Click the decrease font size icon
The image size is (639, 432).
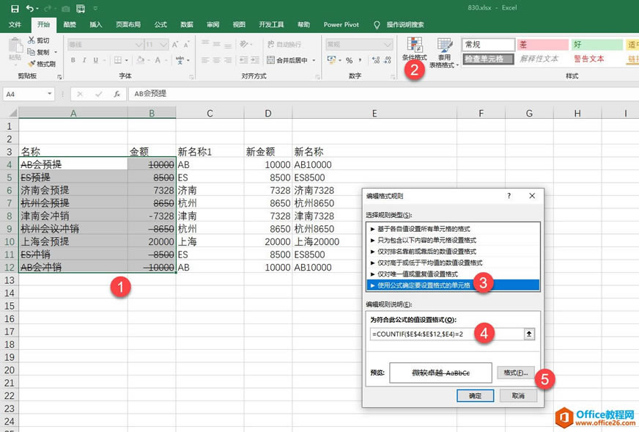click(x=186, y=44)
